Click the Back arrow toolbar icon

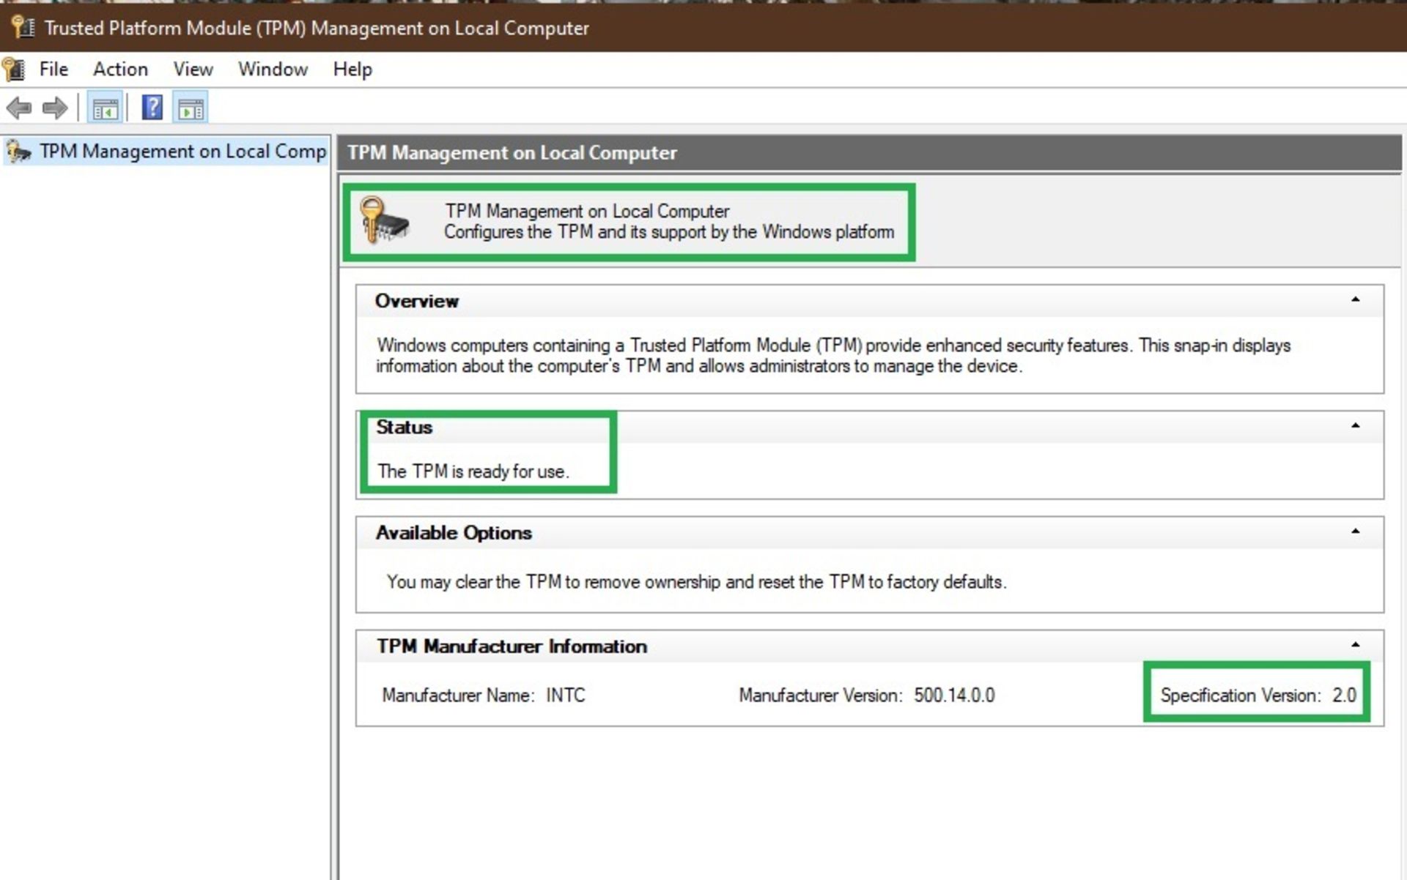click(19, 108)
